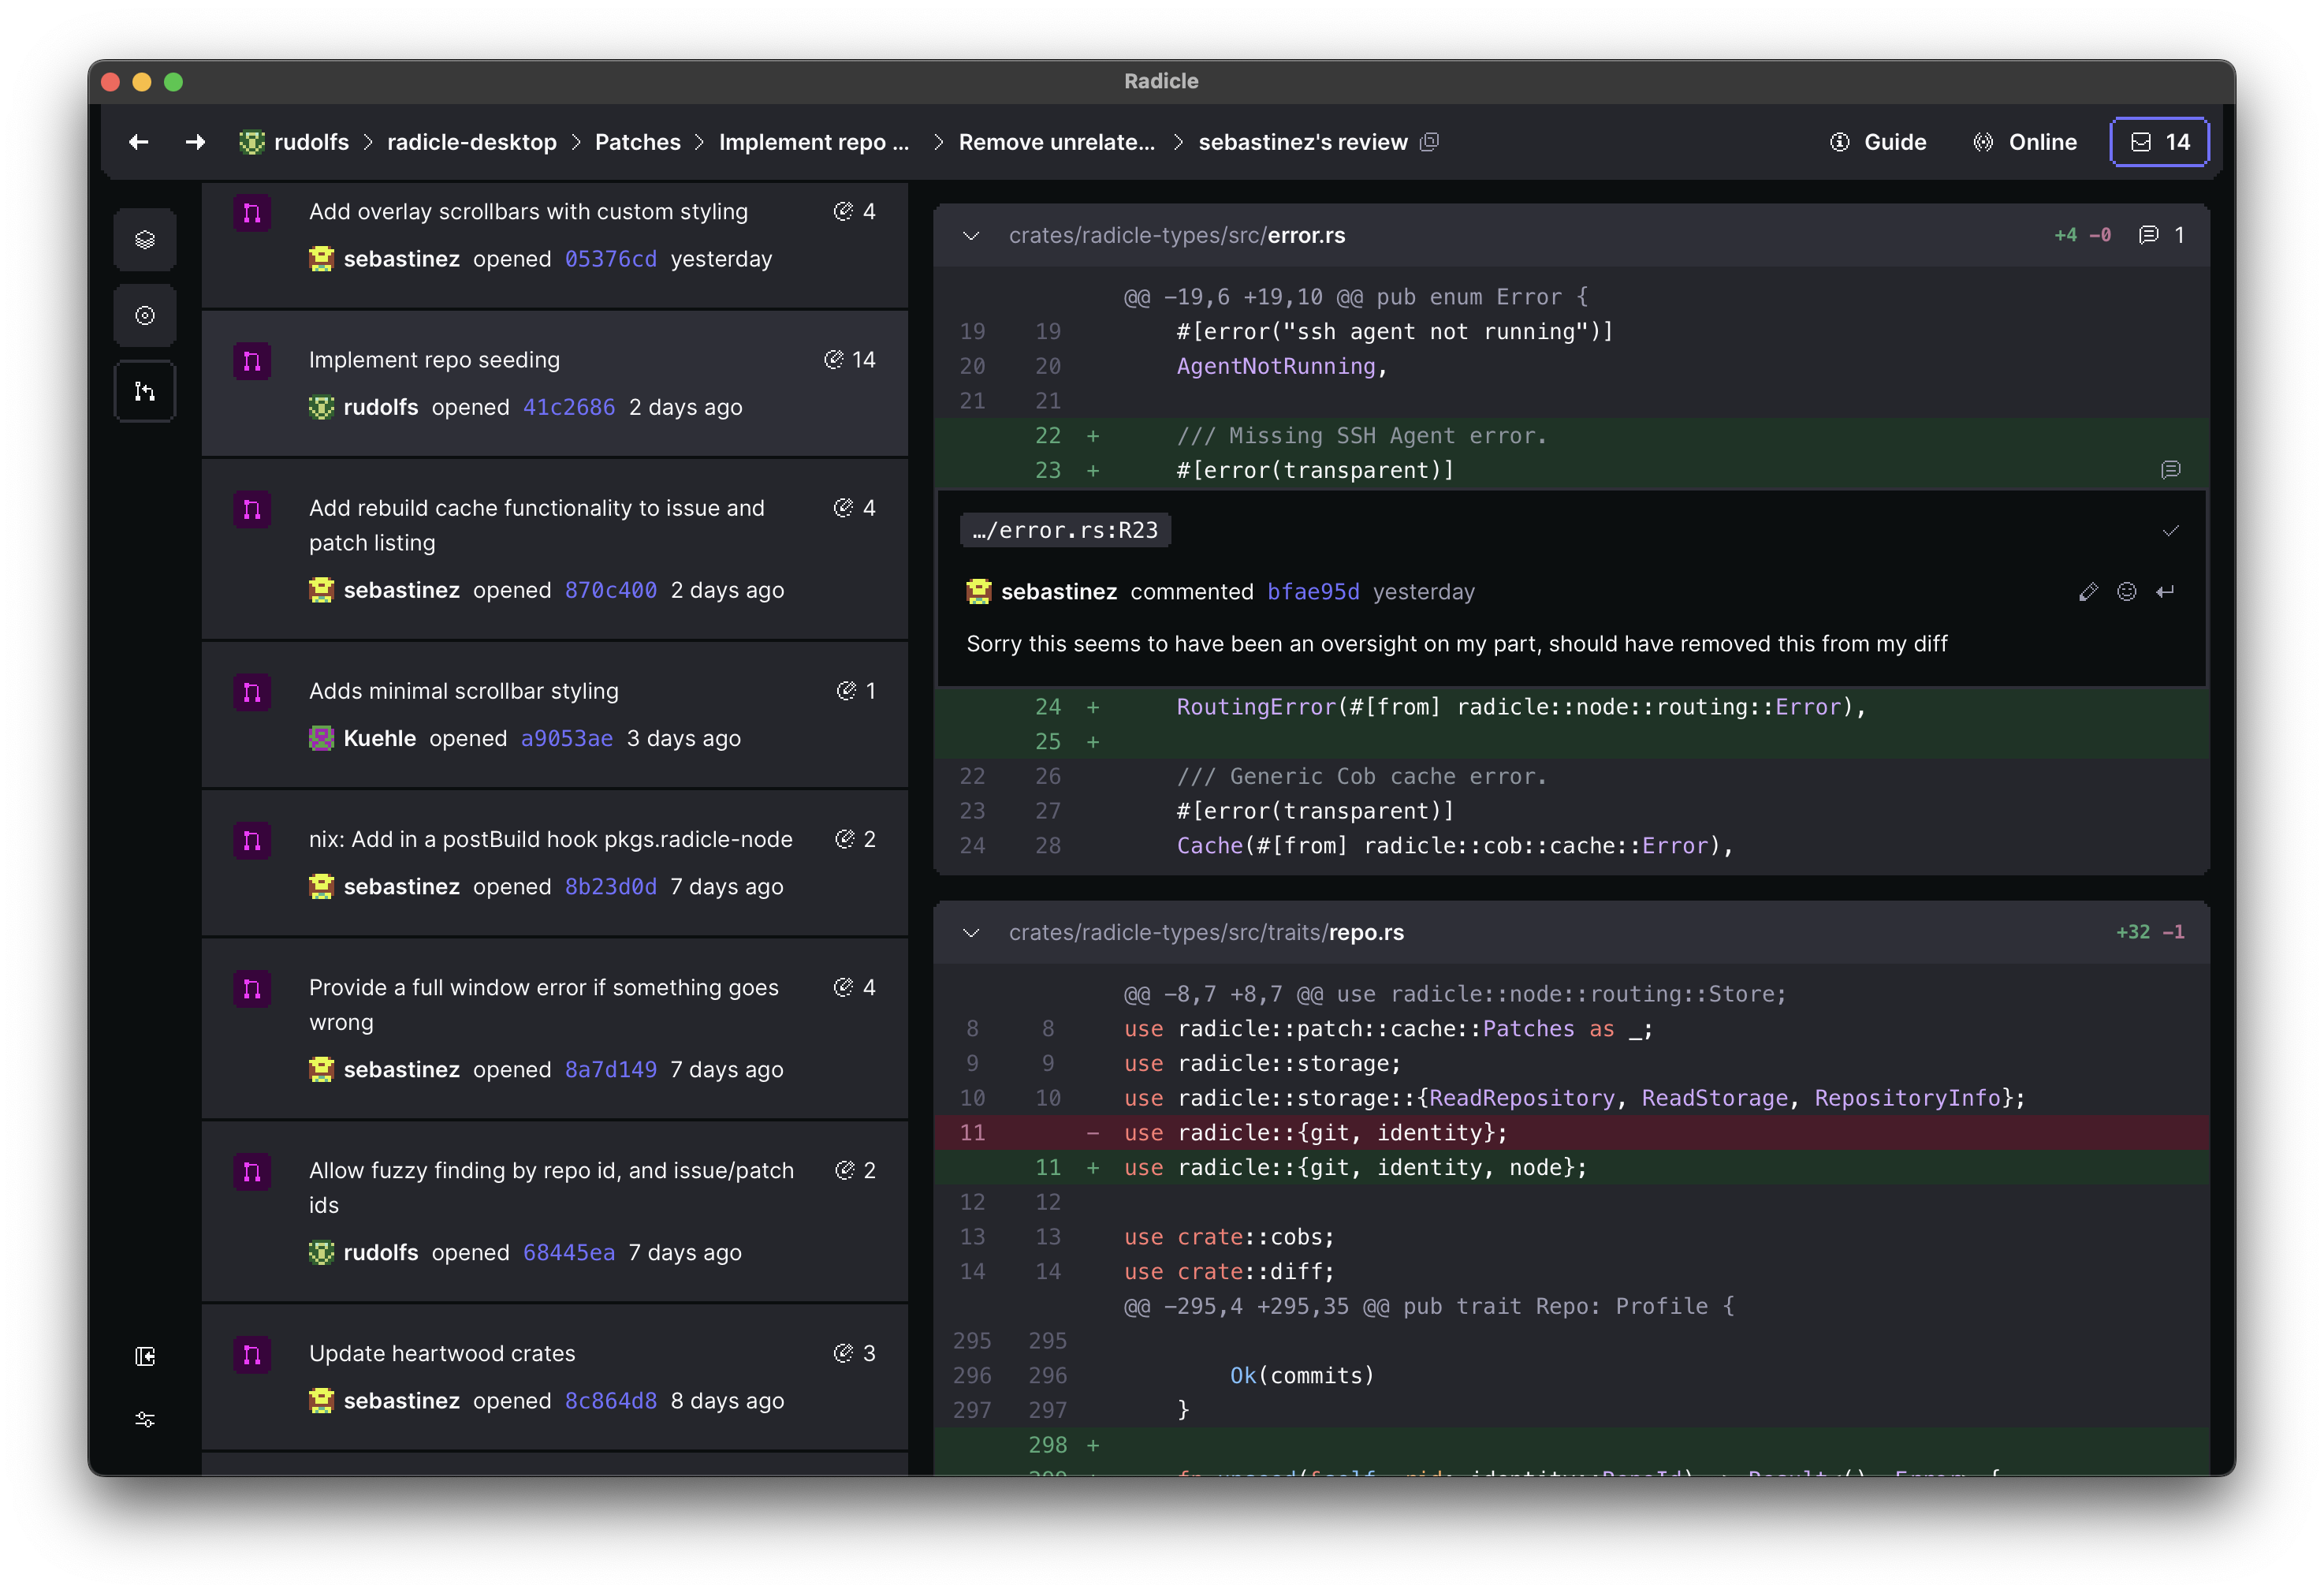The height and width of the screenshot is (1593, 2324).
Task: Toggle the sidebar layout icon at bottom
Action: click(145, 1356)
